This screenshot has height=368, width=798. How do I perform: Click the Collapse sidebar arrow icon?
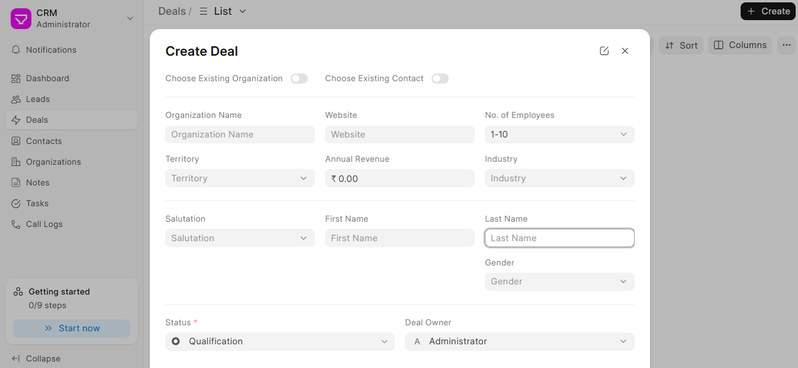[x=16, y=359]
